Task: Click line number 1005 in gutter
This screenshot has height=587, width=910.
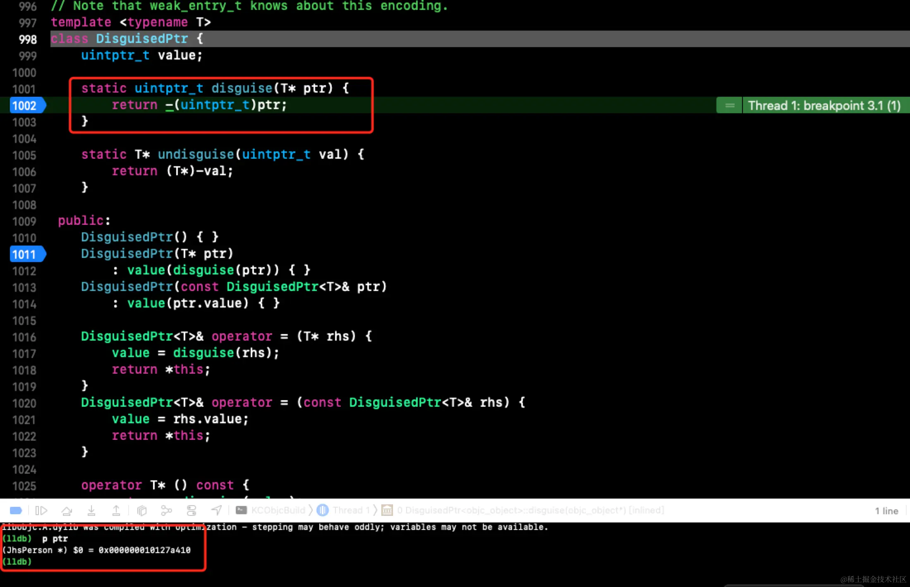Action: 25,155
